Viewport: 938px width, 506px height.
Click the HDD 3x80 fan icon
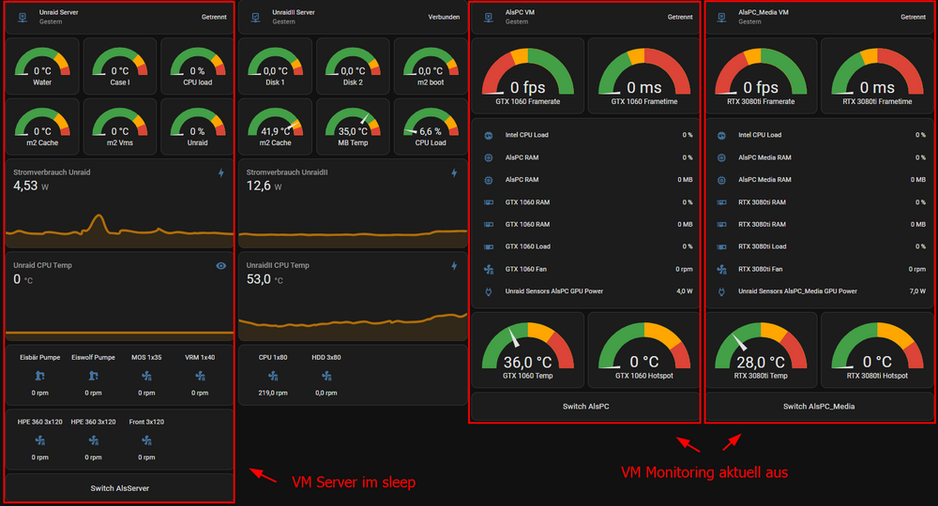[x=326, y=376]
